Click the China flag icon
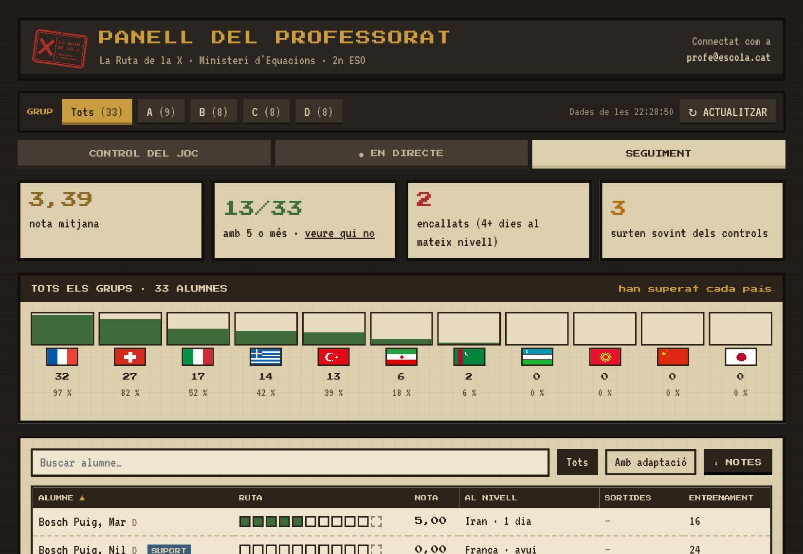This screenshot has width=803, height=554. [673, 357]
